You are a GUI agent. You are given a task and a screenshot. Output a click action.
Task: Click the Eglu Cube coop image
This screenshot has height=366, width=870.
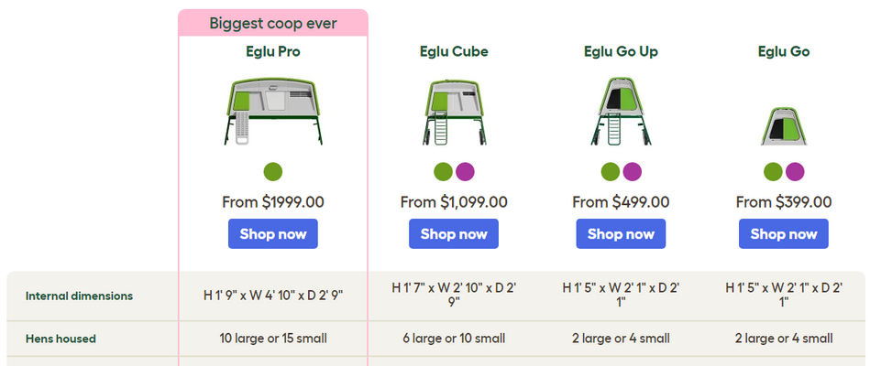[454, 113]
